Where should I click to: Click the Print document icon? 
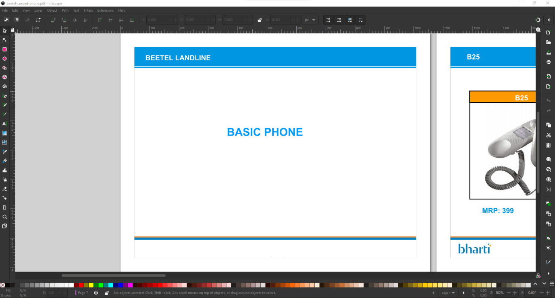549,62
